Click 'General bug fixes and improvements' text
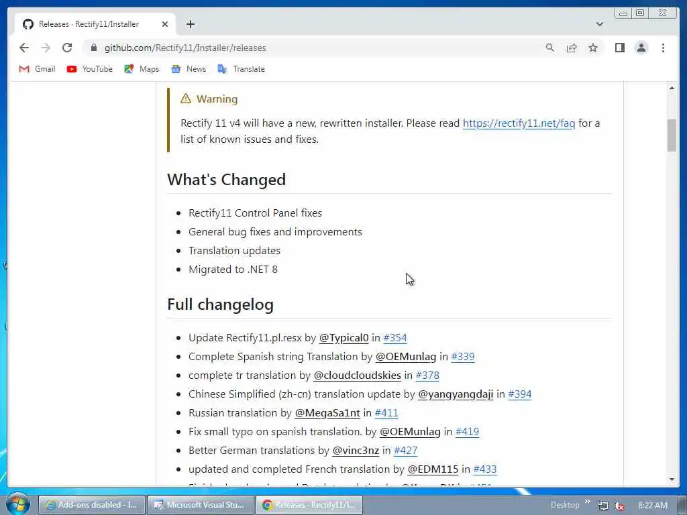This screenshot has height=515, width=687. click(x=275, y=232)
